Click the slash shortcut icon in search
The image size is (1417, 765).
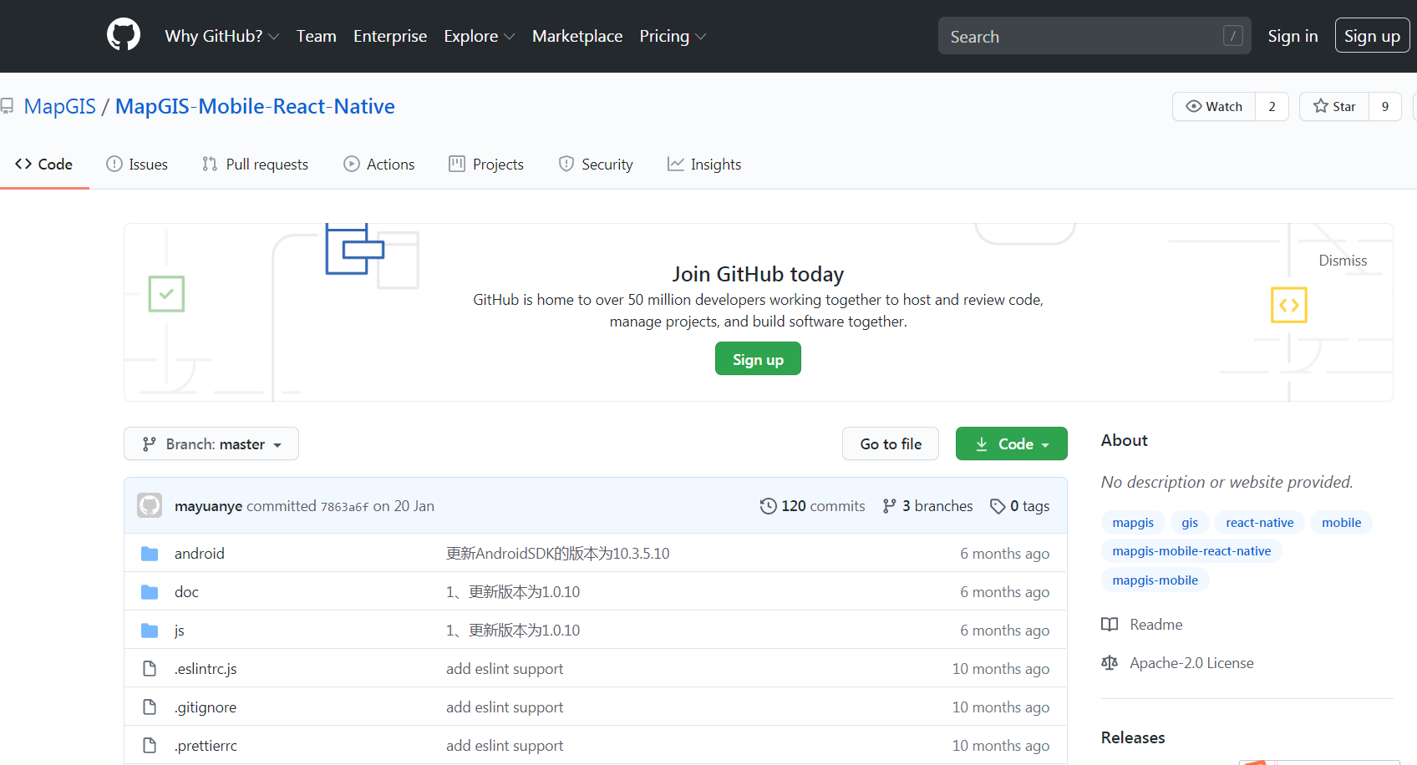coord(1232,36)
